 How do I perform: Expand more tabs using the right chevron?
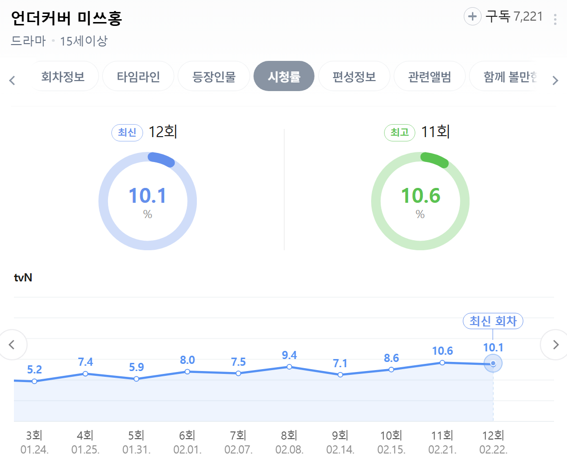(x=555, y=80)
